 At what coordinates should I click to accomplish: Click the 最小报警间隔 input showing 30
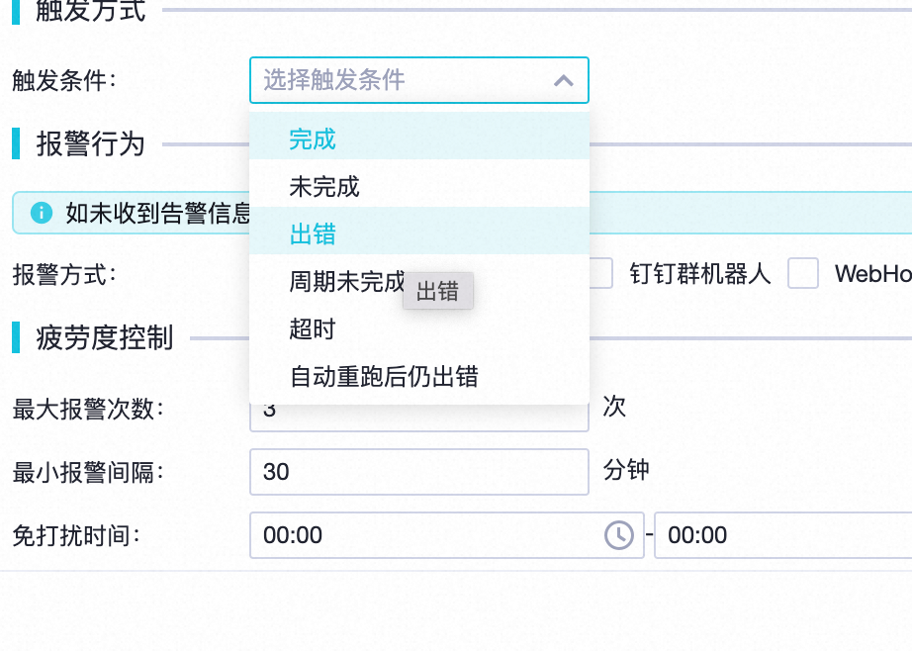tap(418, 472)
